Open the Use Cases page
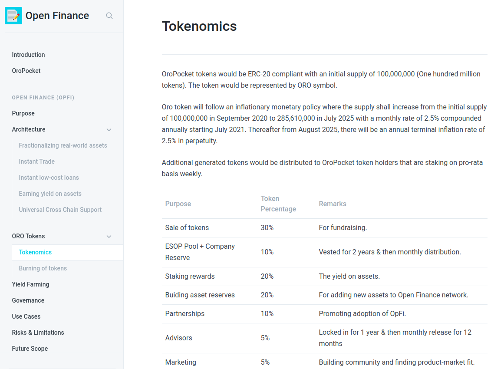Viewport: 504px width, 369px height. [x=26, y=316]
